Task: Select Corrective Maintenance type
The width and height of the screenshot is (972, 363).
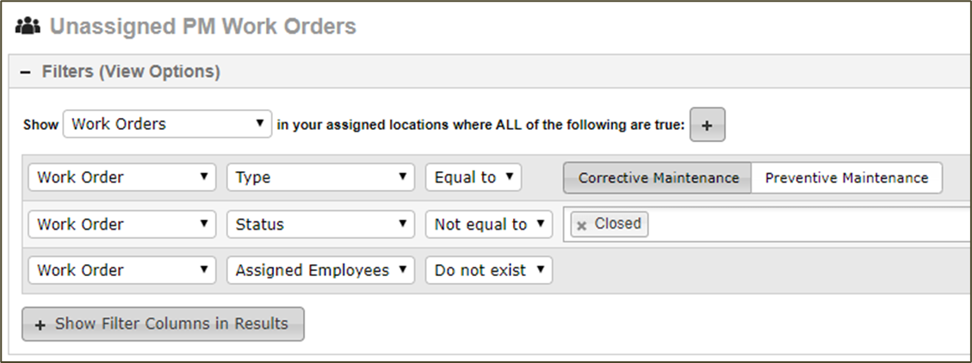Action: tap(658, 178)
